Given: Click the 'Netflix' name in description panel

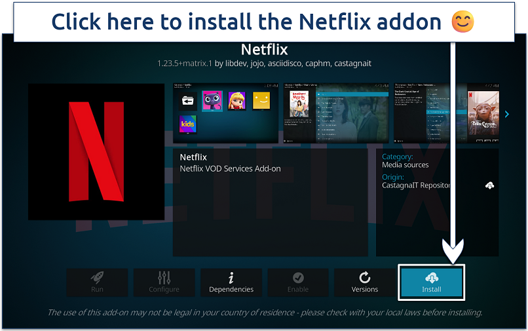Looking at the screenshot, I should pyautogui.click(x=193, y=157).
